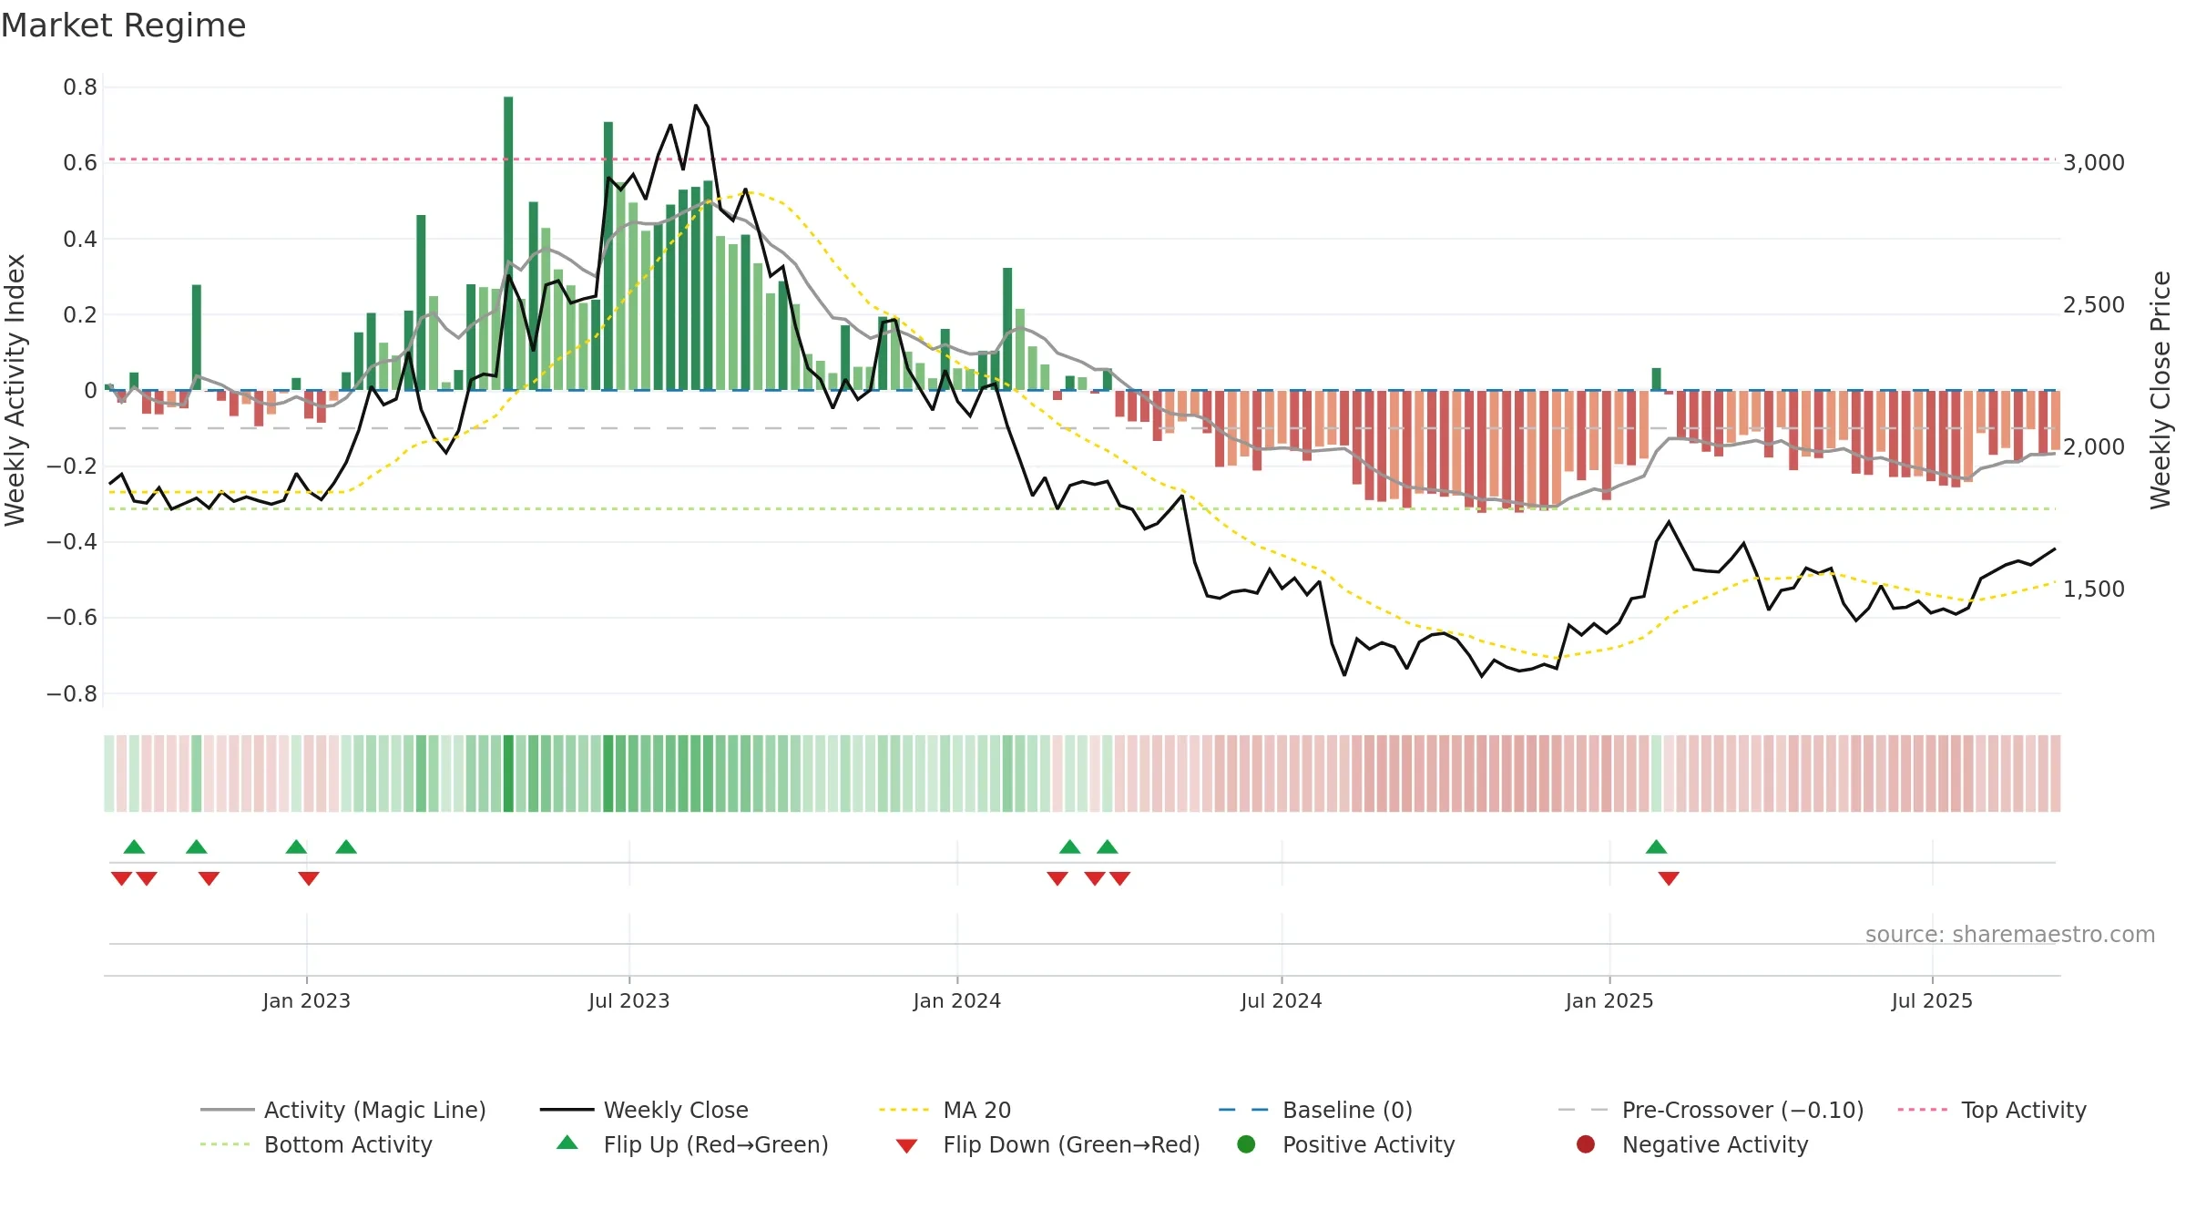Select the flip-up triangle just after Jan 2023

[x=346, y=846]
